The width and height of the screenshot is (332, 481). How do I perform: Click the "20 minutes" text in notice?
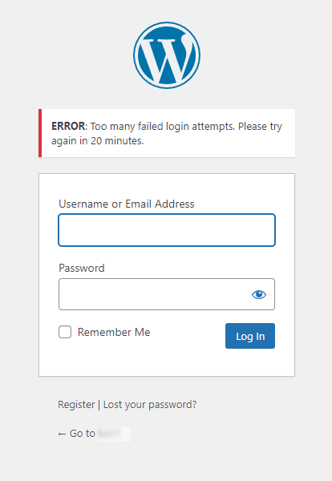117,141
